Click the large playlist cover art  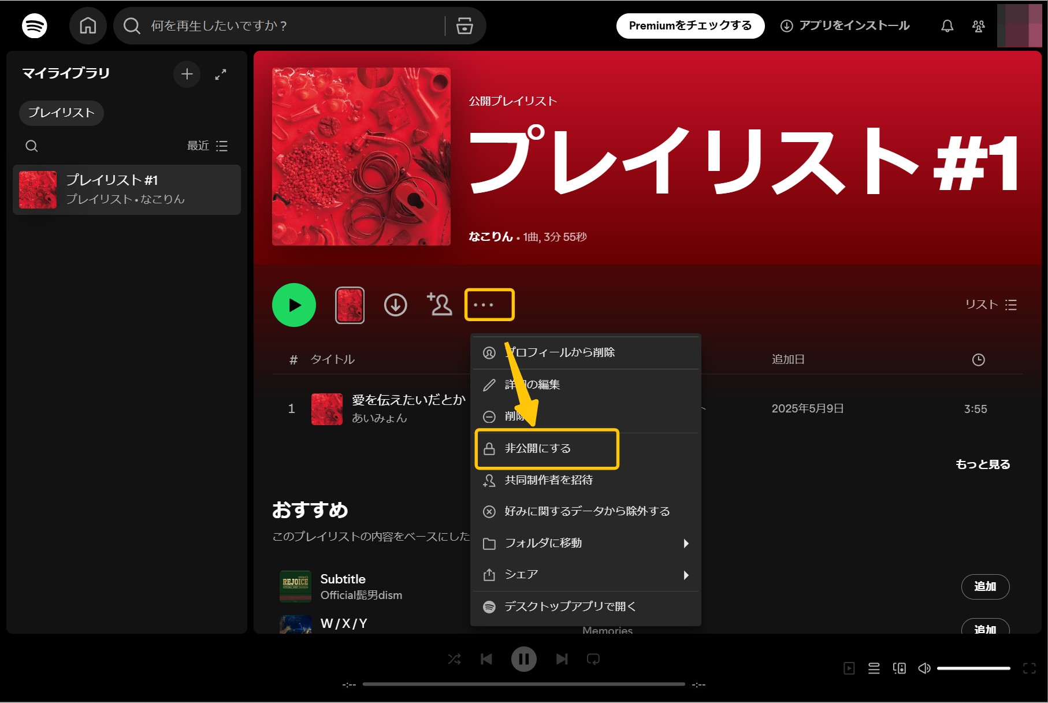coord(361,157)
